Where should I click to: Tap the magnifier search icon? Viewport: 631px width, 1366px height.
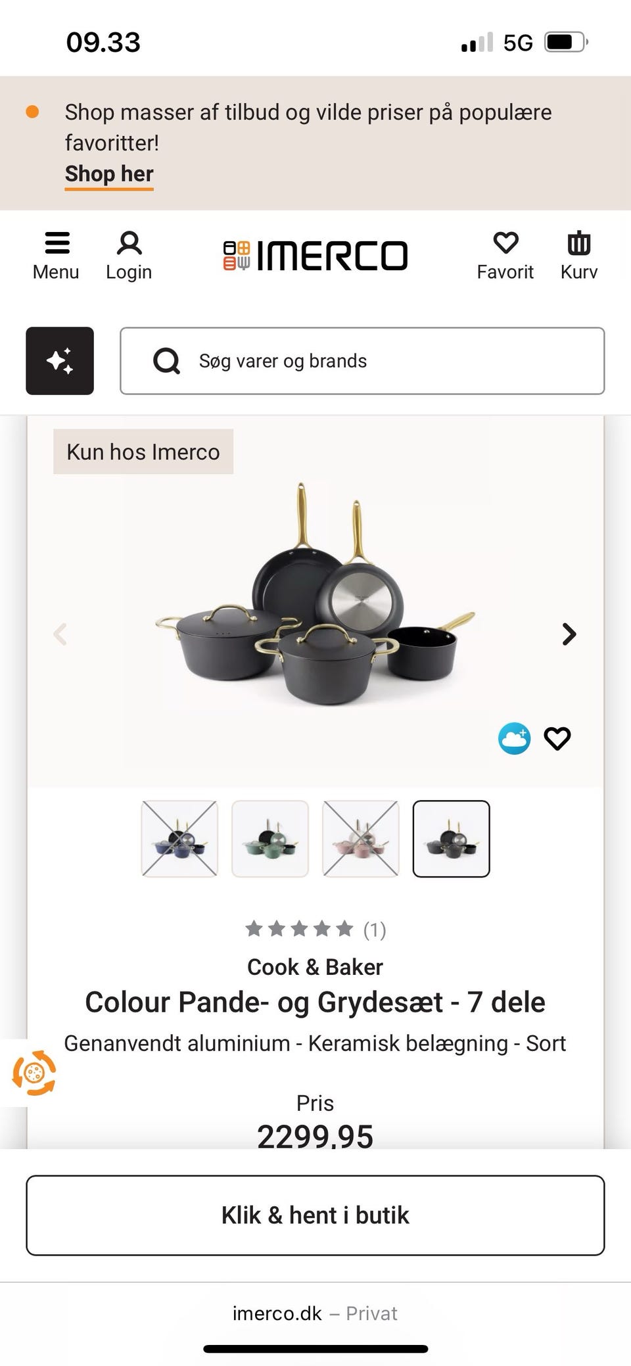(166, 361)
